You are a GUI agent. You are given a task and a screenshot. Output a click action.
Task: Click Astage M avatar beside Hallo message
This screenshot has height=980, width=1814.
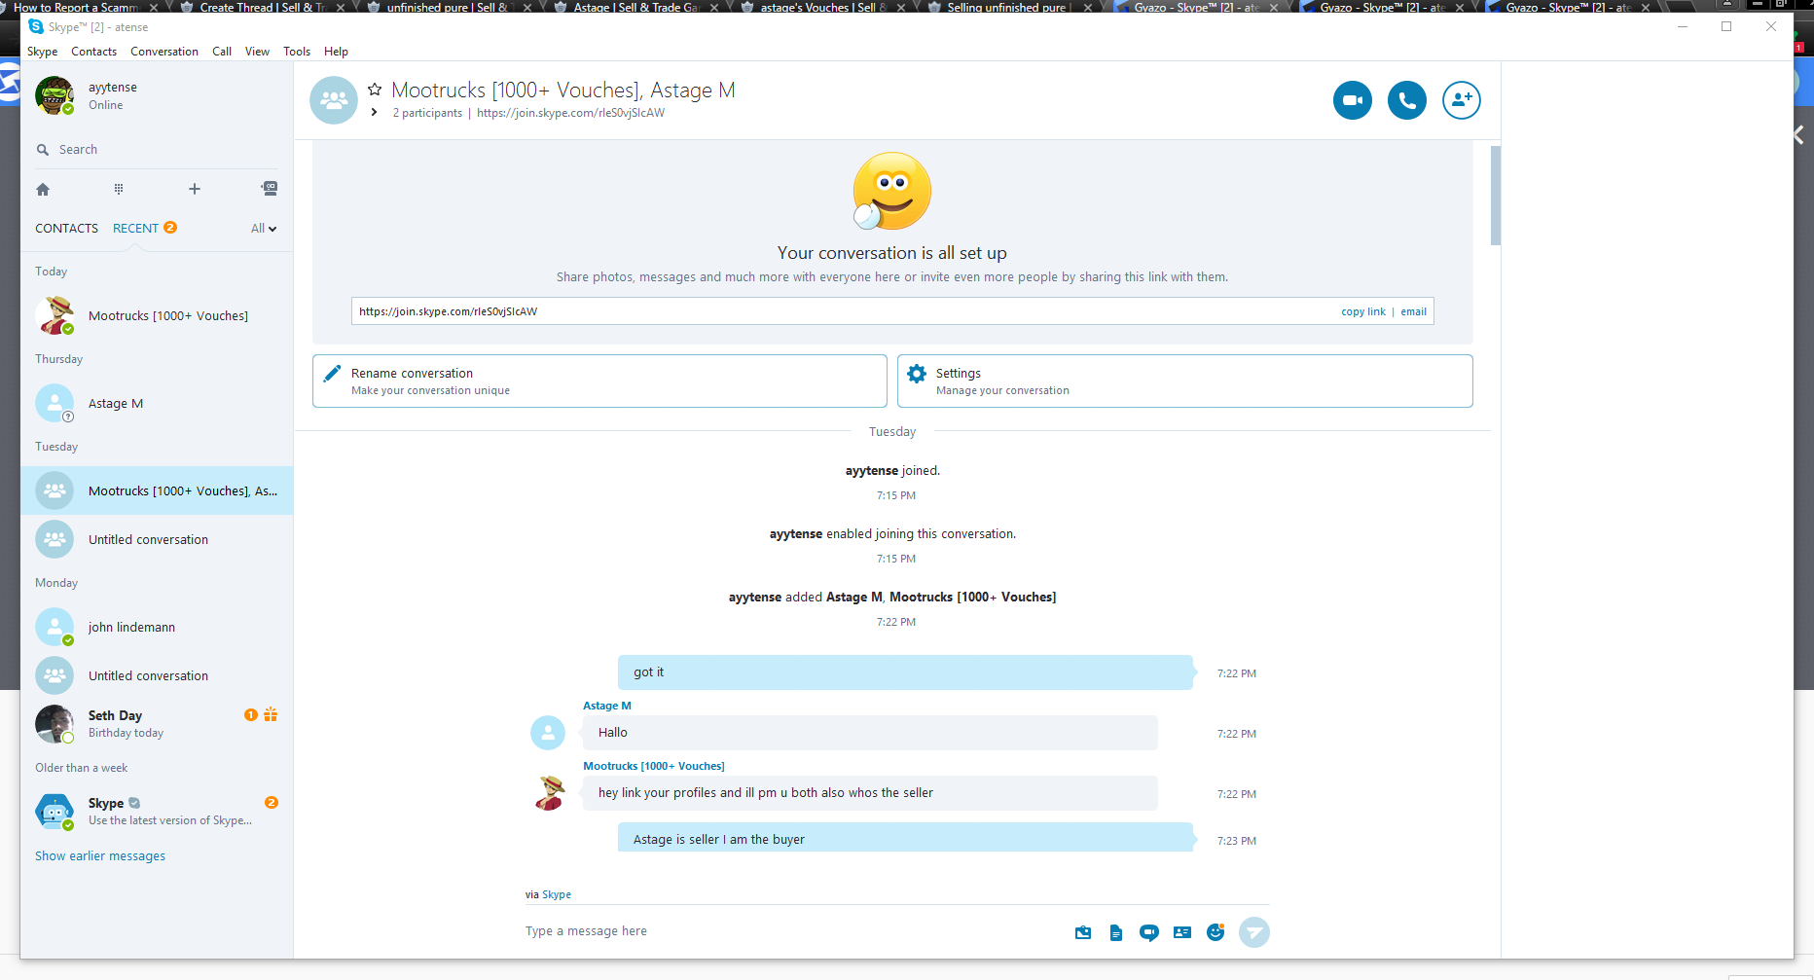(548, 733)
